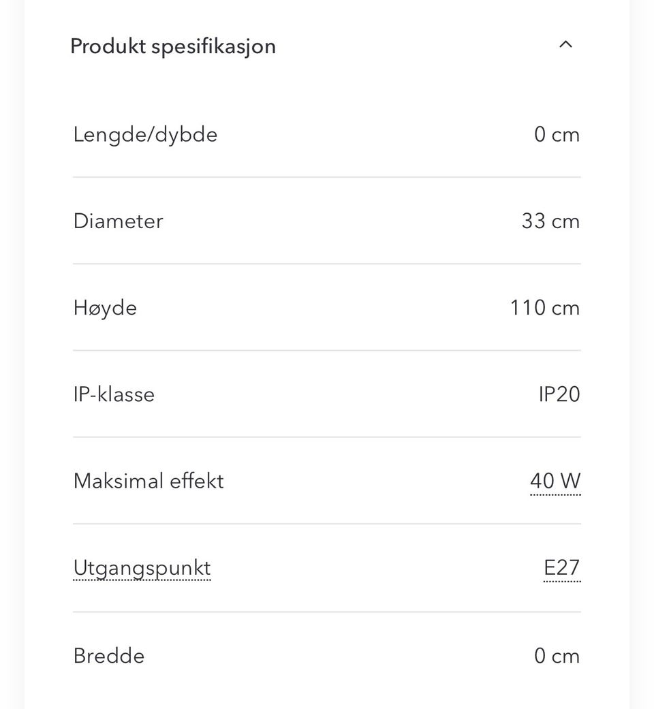Click the Bredde value of 0 cm
Screen dimensions: 654x709
pos(557,656)
